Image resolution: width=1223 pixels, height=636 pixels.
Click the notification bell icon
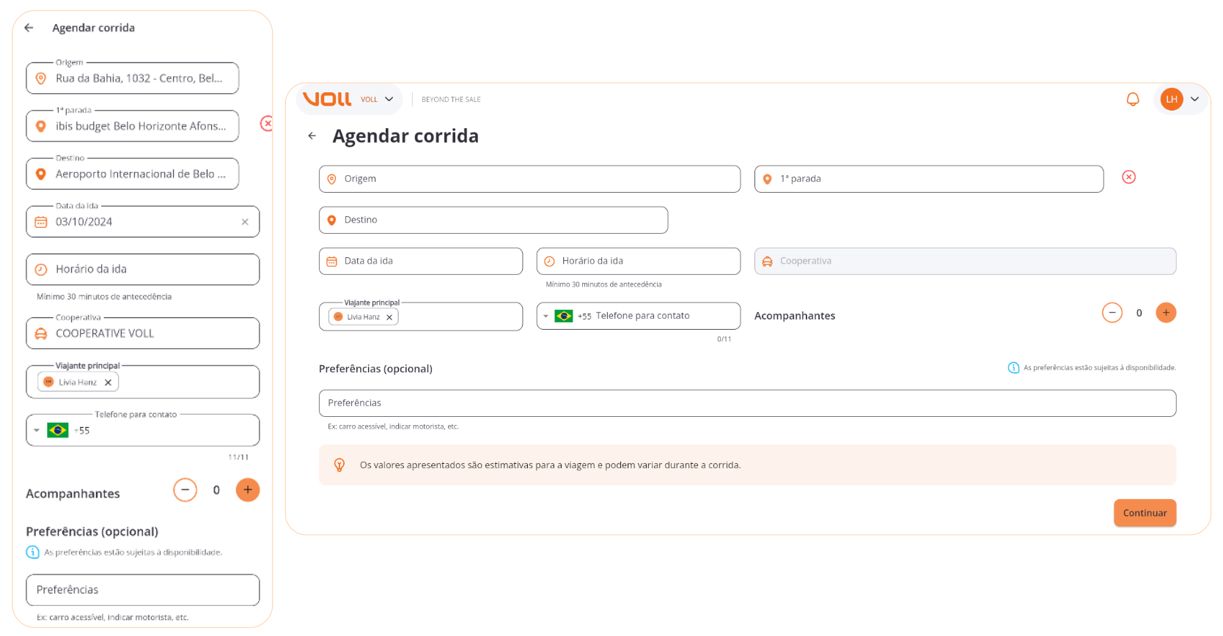[x=1133, y=99]
